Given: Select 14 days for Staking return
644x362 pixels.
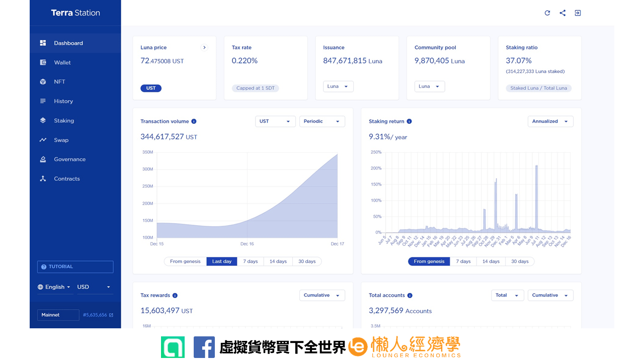Looking at the screenshot, I should point(491,261).
